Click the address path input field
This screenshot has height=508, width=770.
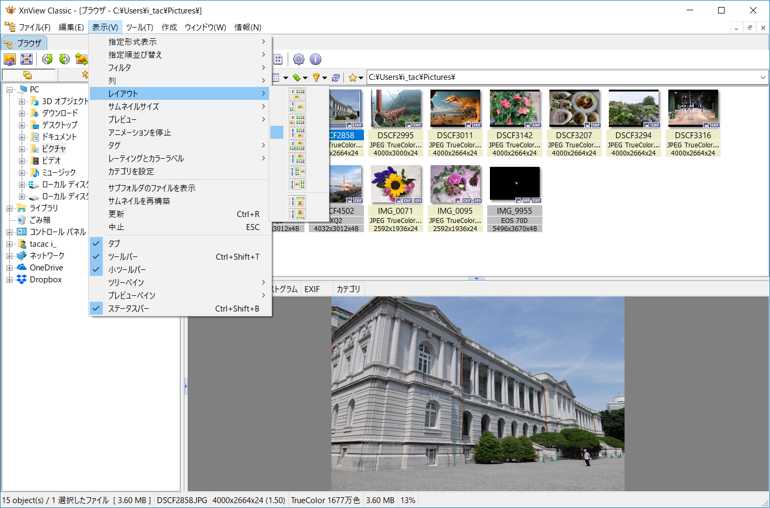(x=562, y=78)
